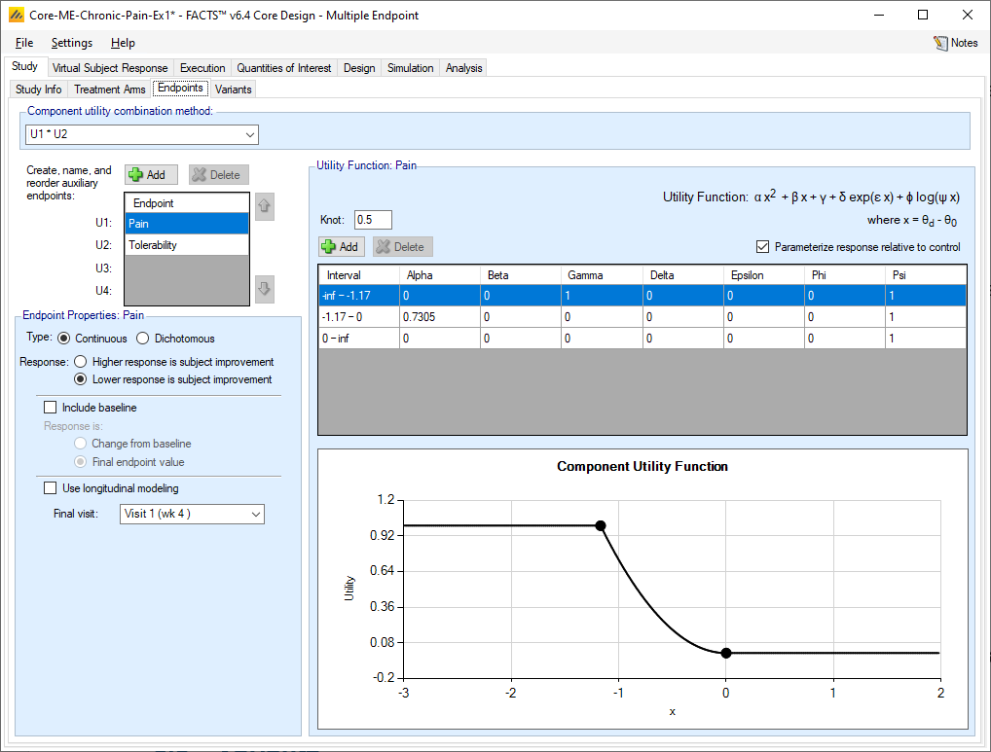Switch to the Simulation tab
This screenshot has height=752, width=991.
410,68
